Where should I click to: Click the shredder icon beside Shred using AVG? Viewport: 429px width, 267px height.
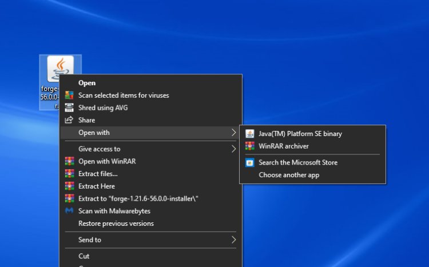pos(69,107)
